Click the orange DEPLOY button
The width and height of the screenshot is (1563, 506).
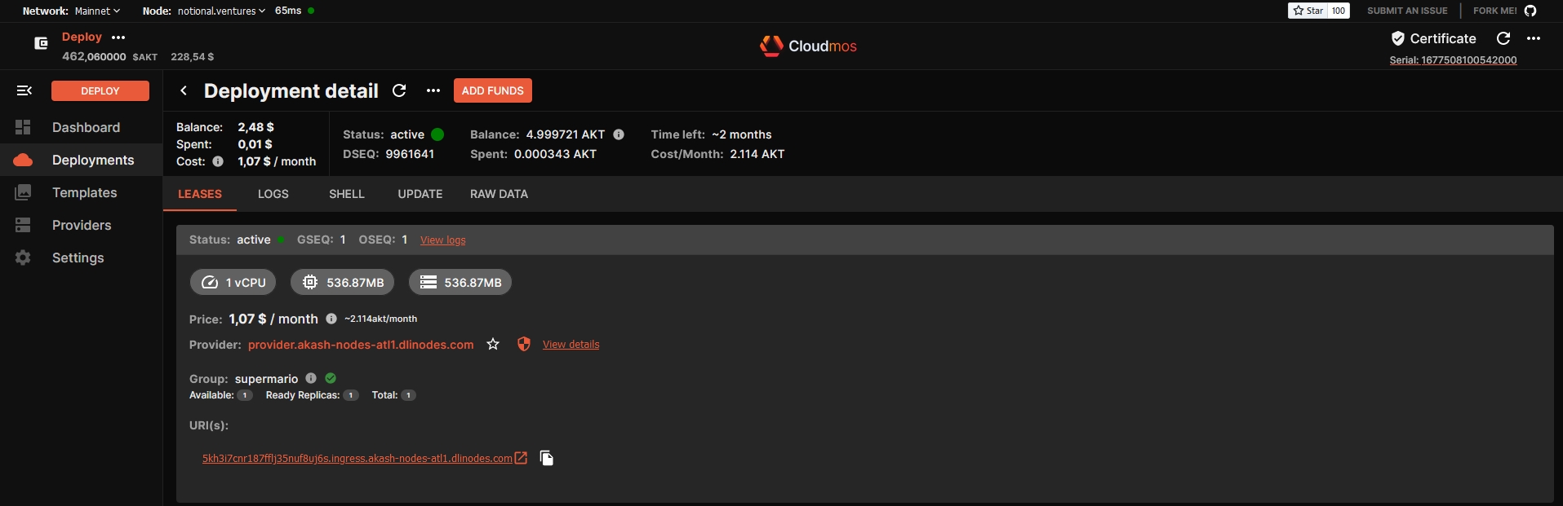click(x=100, y=90)
